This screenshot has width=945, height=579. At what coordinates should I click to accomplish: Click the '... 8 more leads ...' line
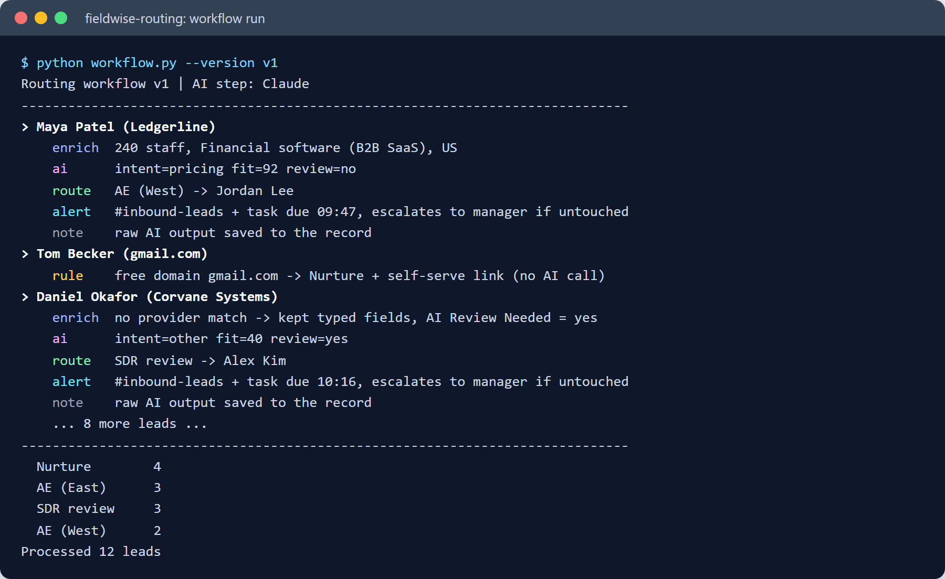coord(130,424)
